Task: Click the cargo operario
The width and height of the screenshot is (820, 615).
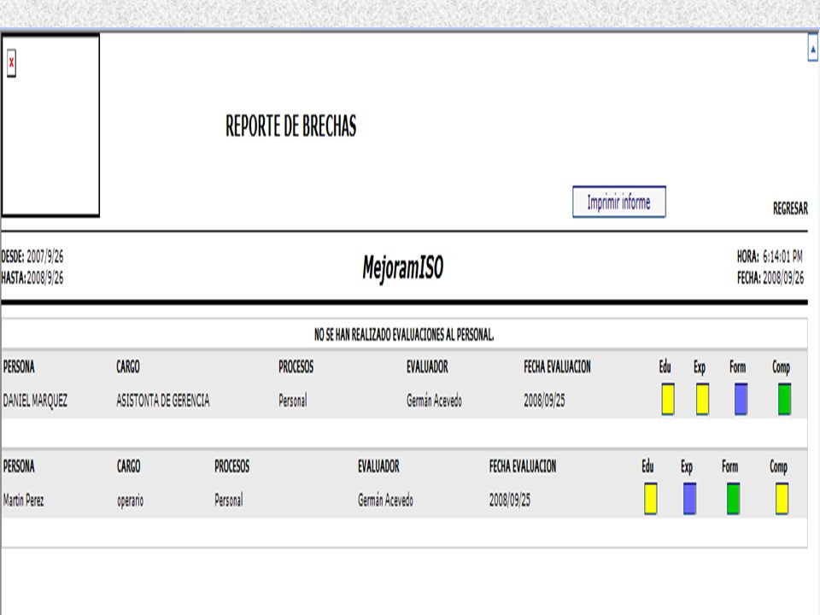Action: tap(130, 501)
